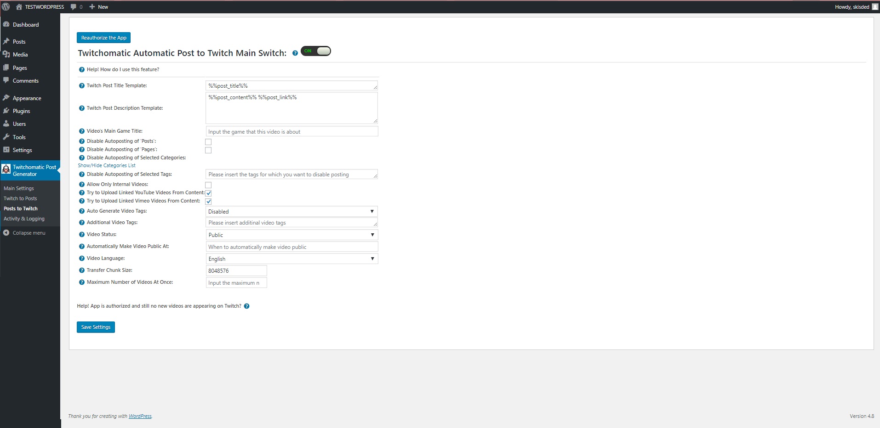The width and height of the screenshot is (880, 428).
Task: Click help icon for Twitch Post Title Template
Action: click(x=82, y=85)
